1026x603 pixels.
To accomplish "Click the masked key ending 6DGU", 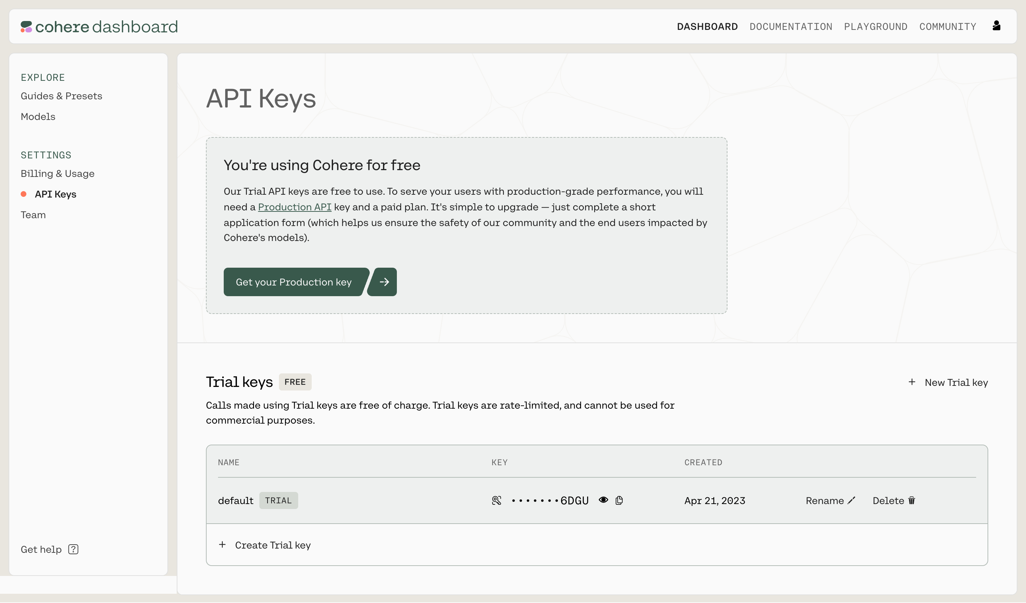I will click(550, 500).
